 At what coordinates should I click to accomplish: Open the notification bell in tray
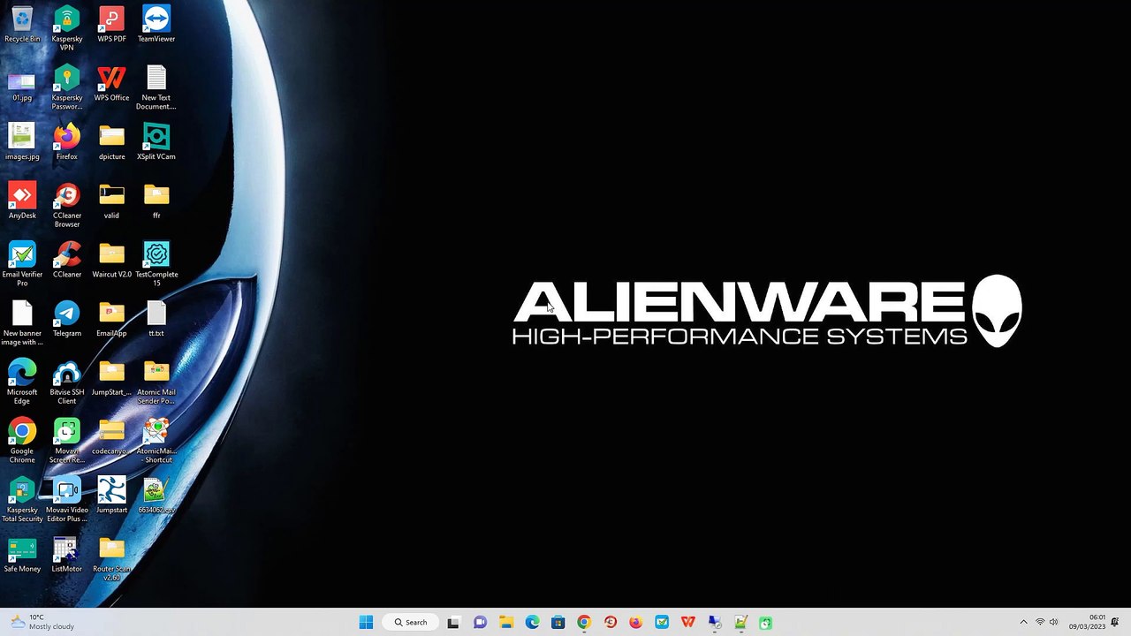coord(1116,622)
